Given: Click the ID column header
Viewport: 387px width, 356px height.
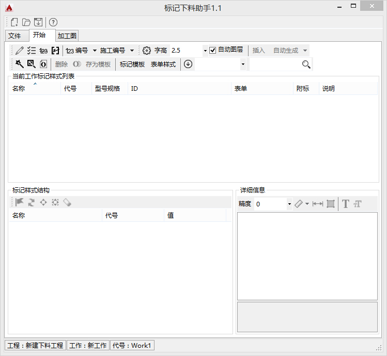Looking at the screenshot, I should click(x=179, y=88).
